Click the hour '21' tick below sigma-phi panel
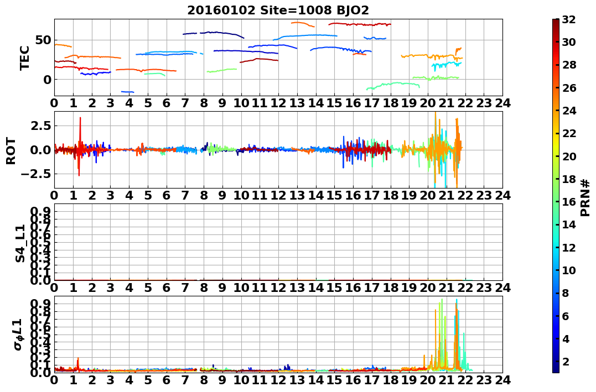 446,380
